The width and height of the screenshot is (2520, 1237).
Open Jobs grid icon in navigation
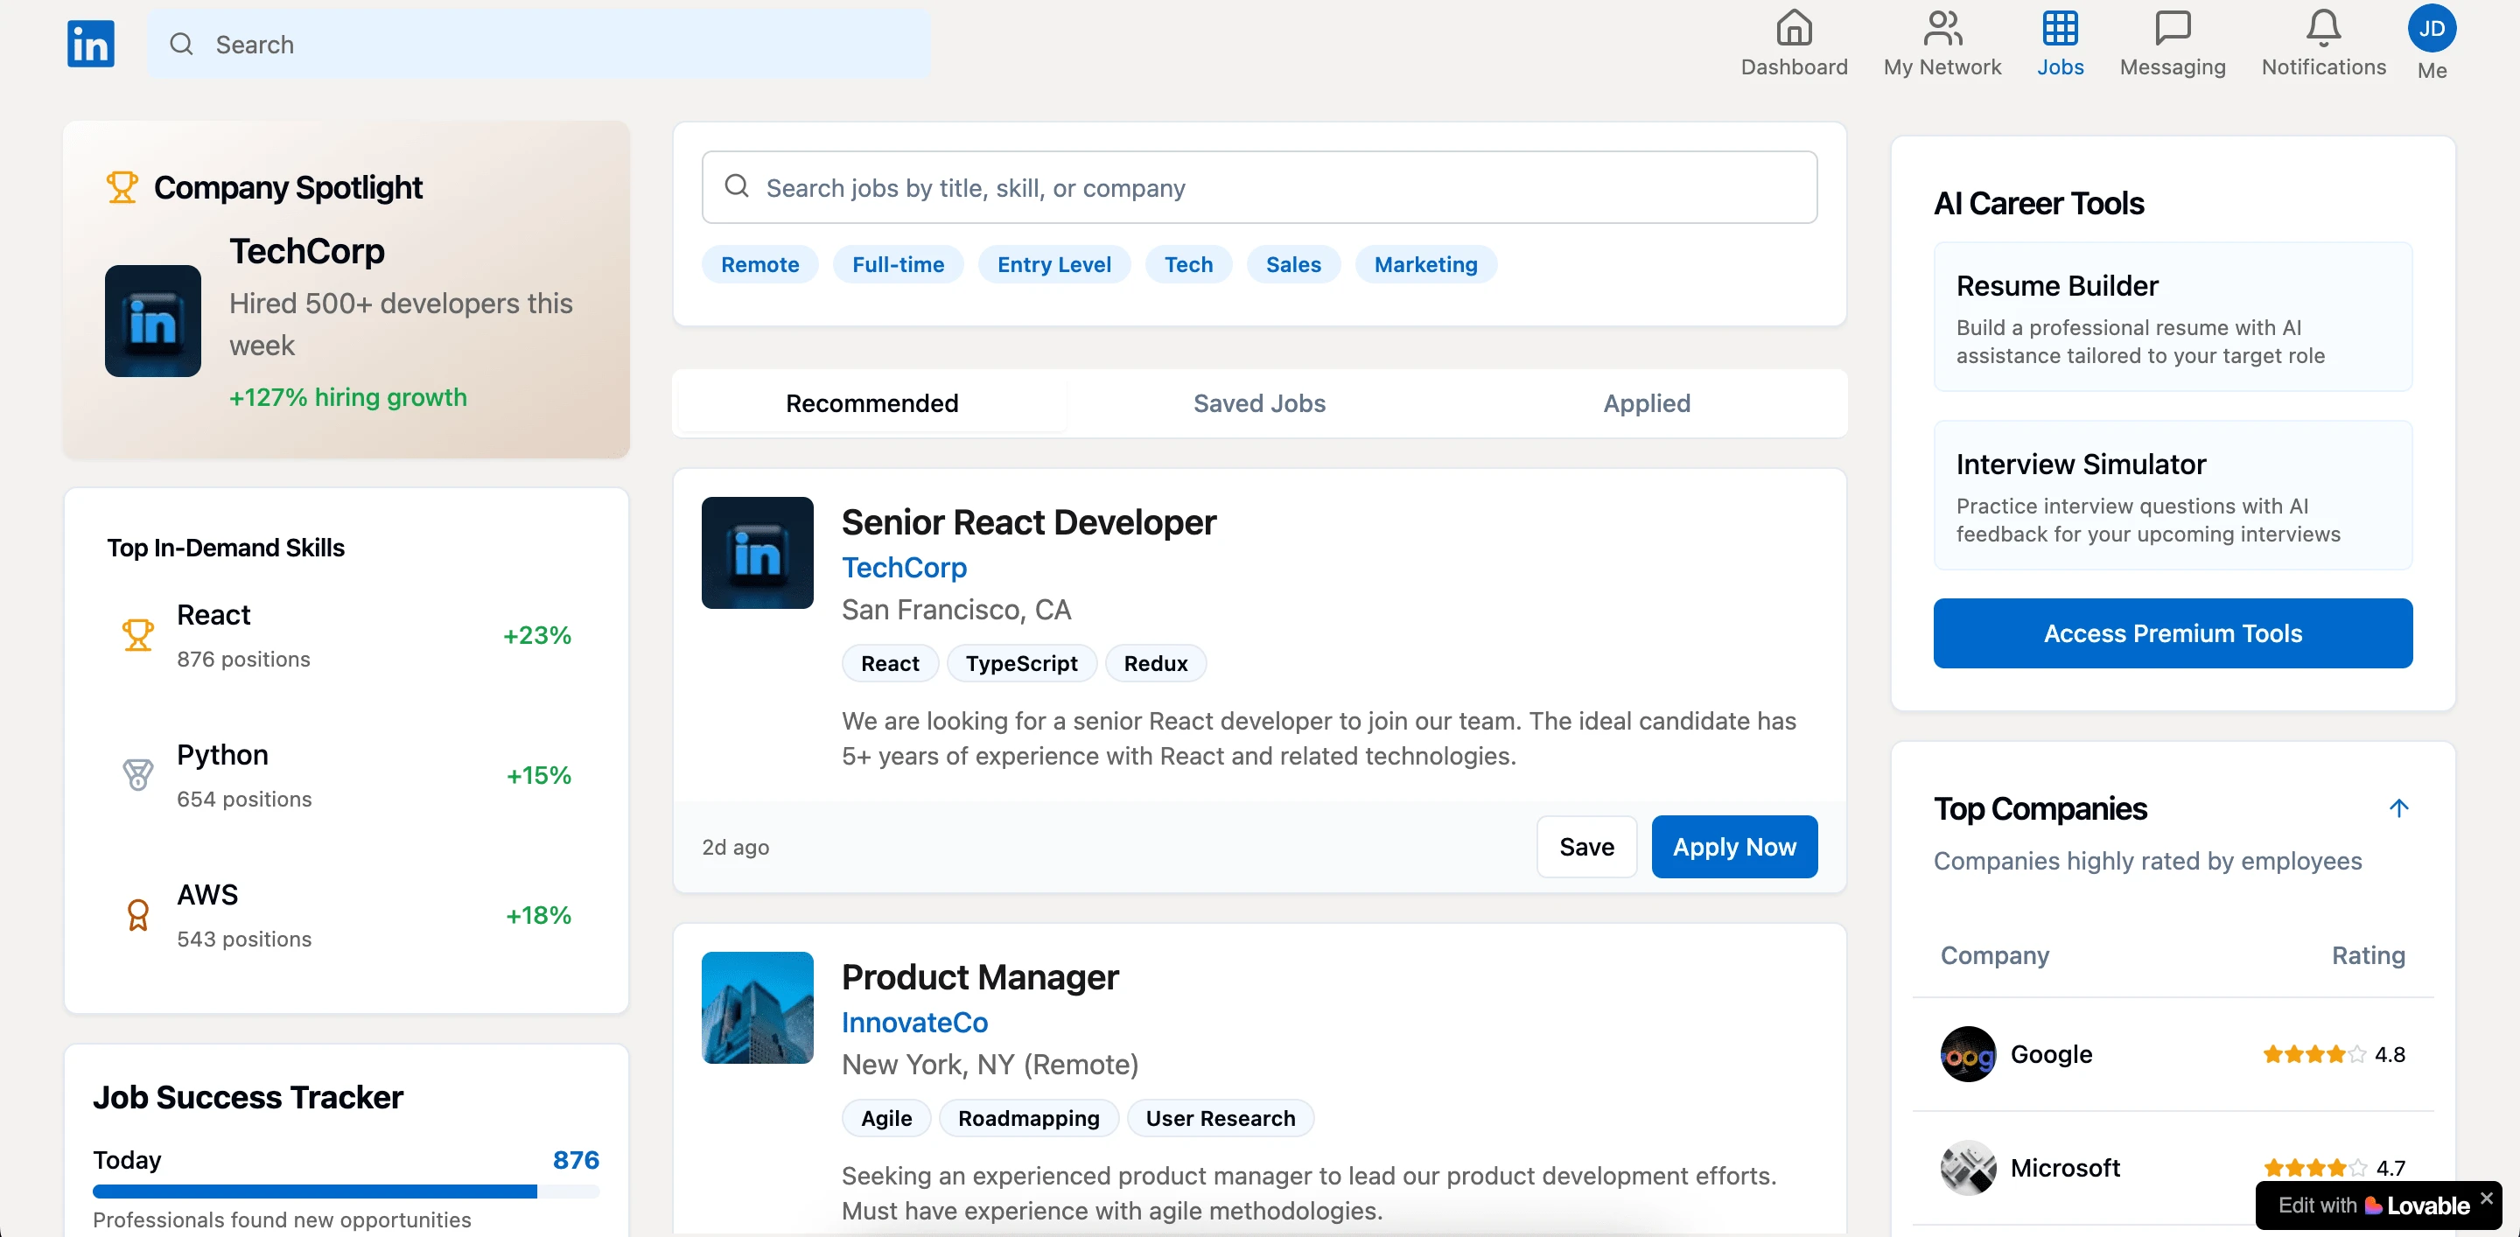pyautogui.click(x=2059, y=27)
